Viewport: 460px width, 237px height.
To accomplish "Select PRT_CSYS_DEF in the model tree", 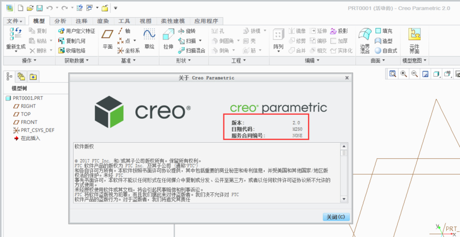I will tap(34, 130).
